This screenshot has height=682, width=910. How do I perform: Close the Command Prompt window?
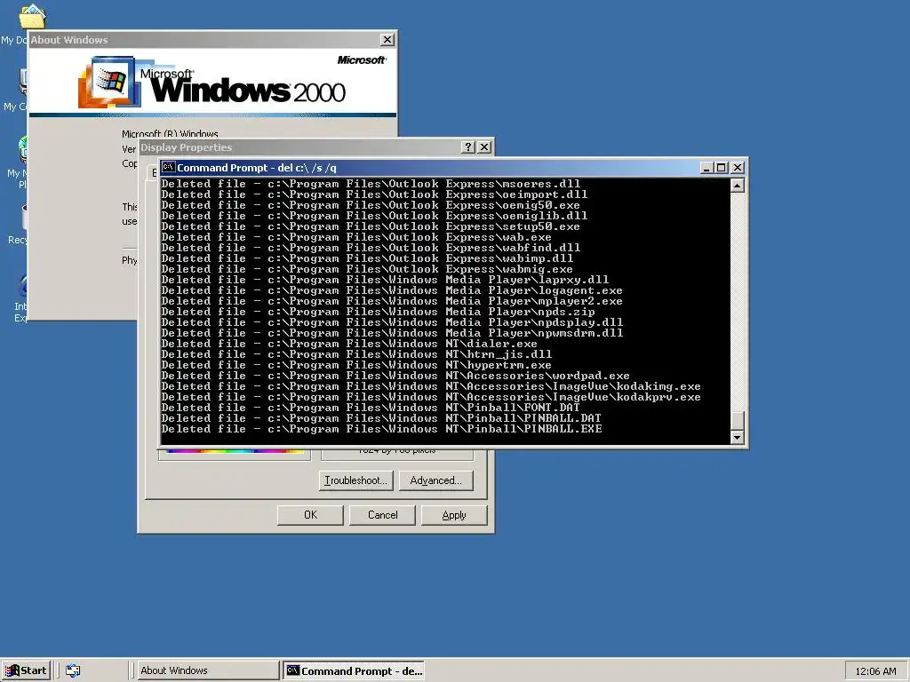click(x=737, y=168)
